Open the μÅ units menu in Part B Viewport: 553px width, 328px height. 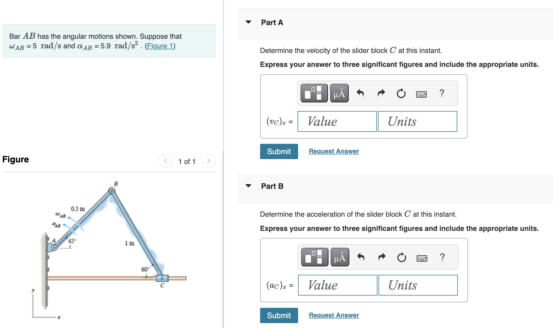click(x=340, y=257)
